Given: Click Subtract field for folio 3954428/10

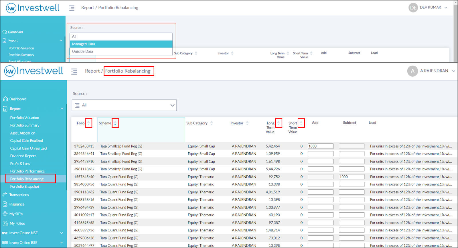Looking at the screenshot, I should click(x=352, y=161).
